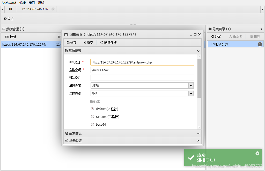The height and width of the screenshot is (171, 265).
Task: Open the AntSword menu
Action: pos(9,3)
